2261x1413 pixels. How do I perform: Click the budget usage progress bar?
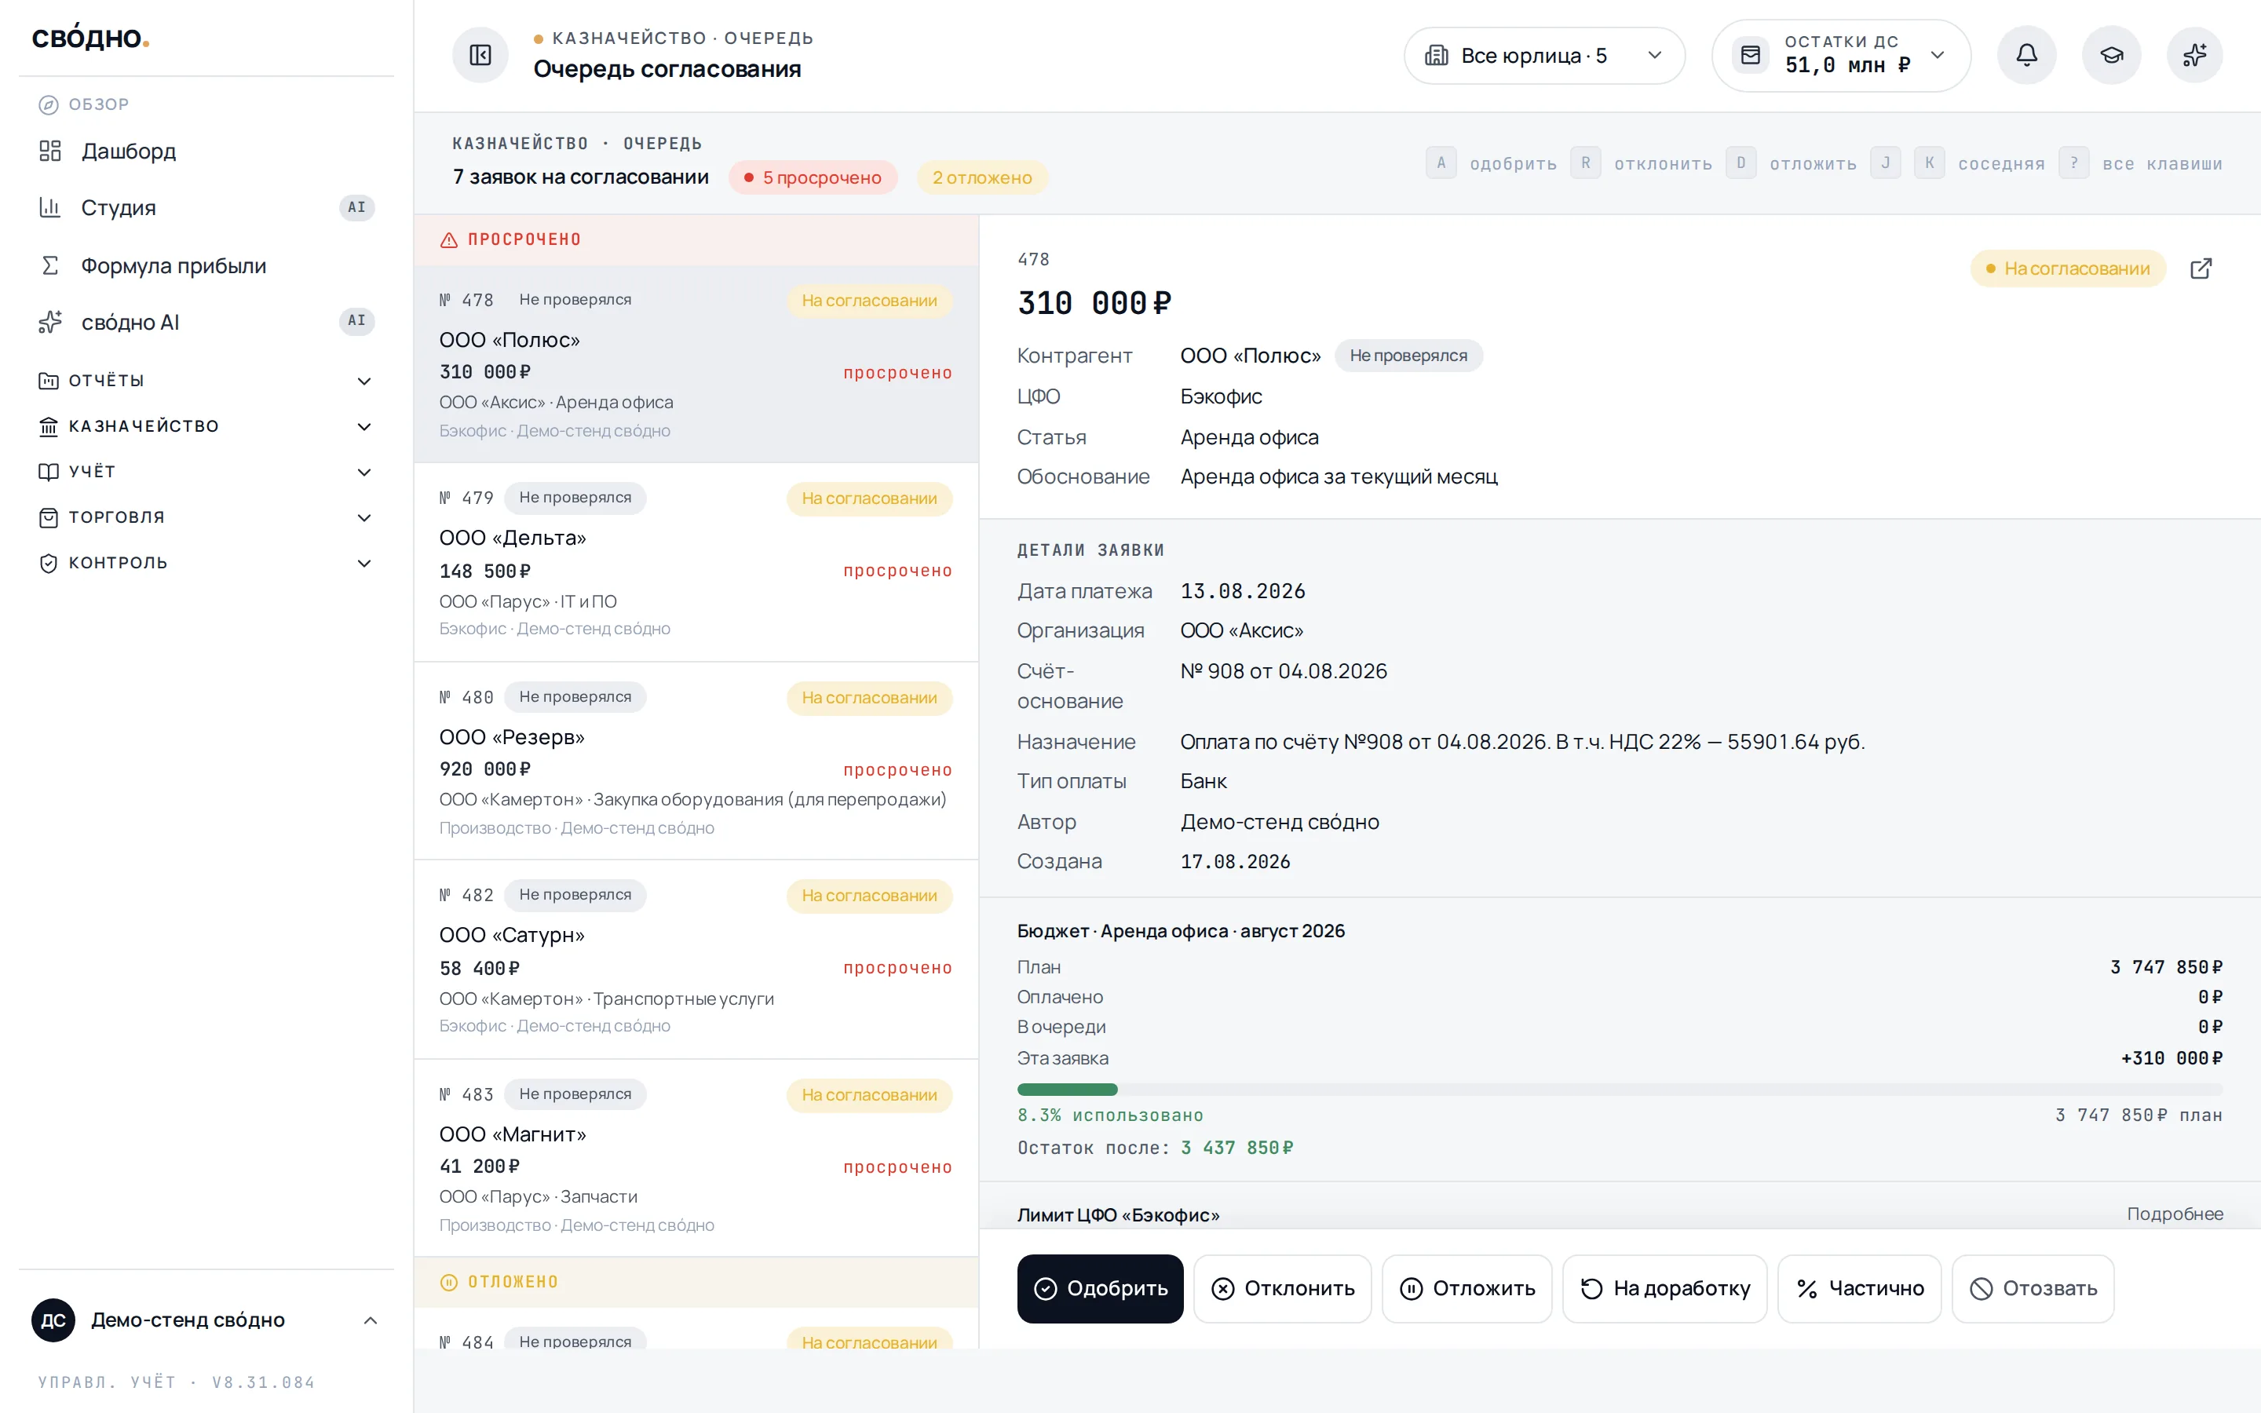(1619, 1090)
